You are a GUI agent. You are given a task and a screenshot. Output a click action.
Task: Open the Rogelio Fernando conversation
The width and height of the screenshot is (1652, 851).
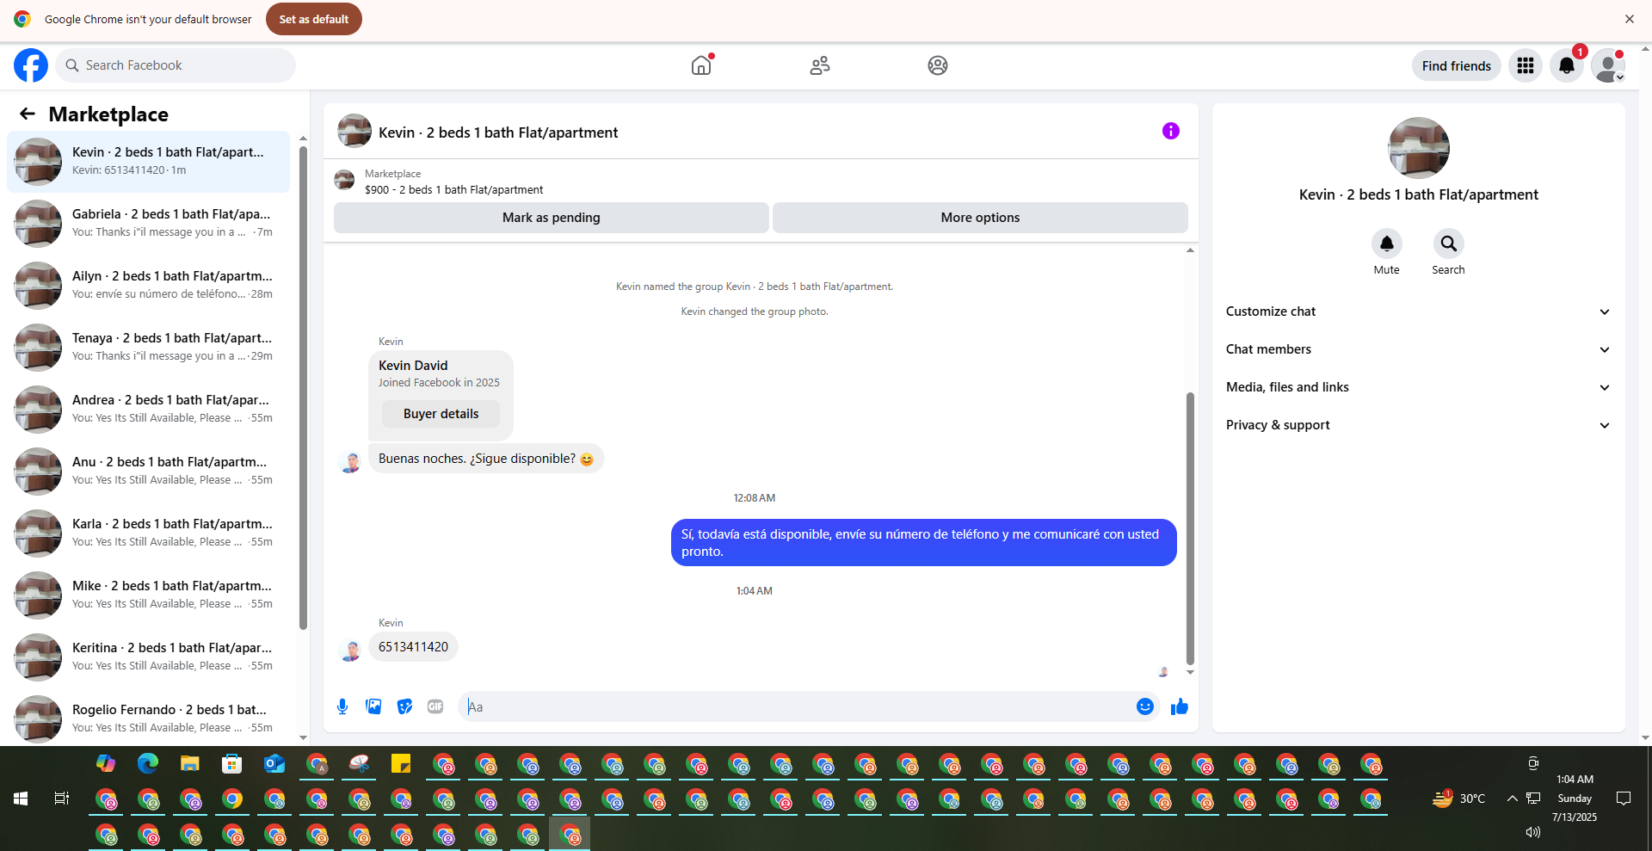tap(148, 718)
